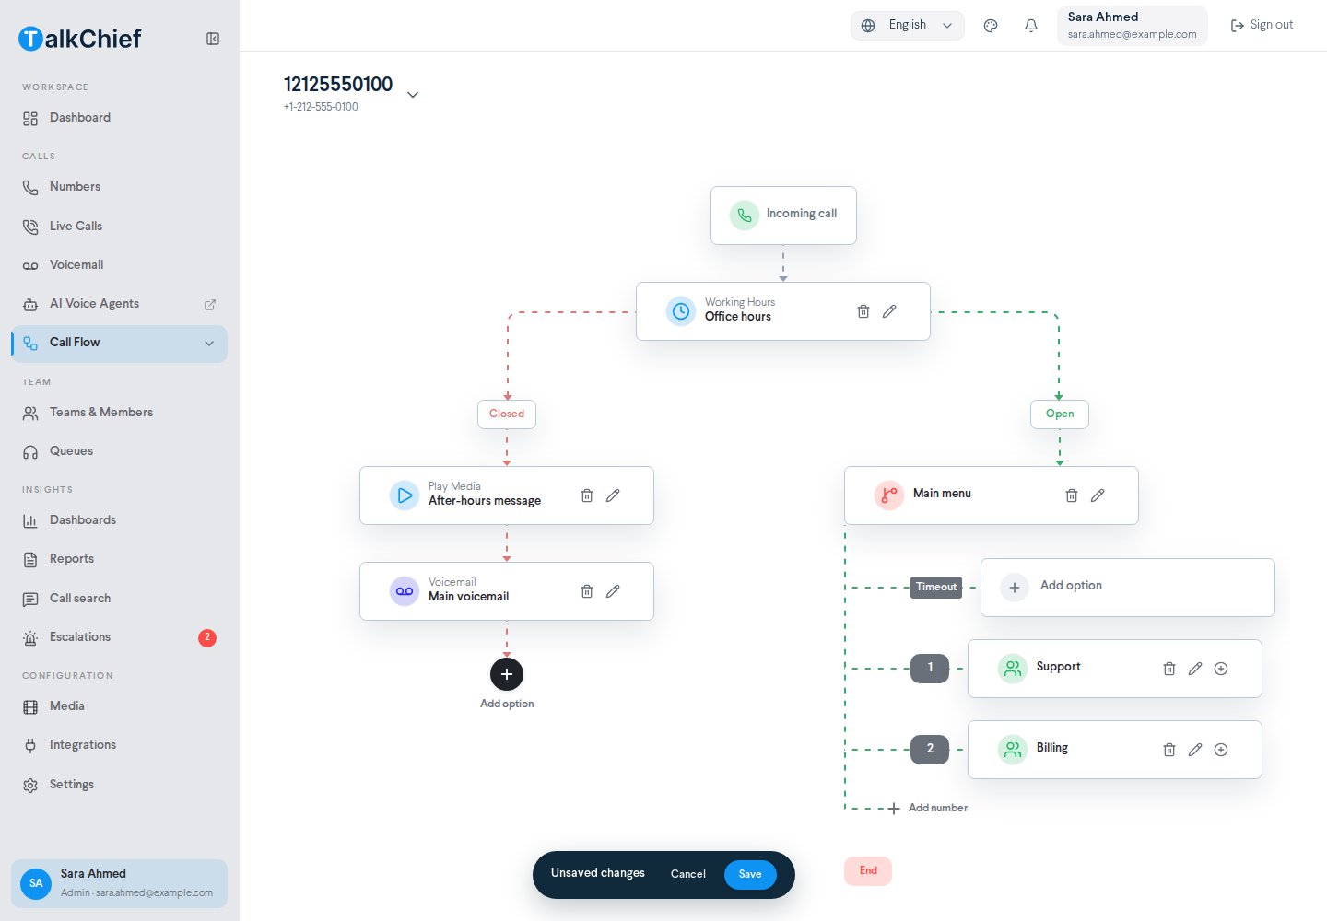Add a step after Billing
1327x921 pixels.
[1221, 750]
